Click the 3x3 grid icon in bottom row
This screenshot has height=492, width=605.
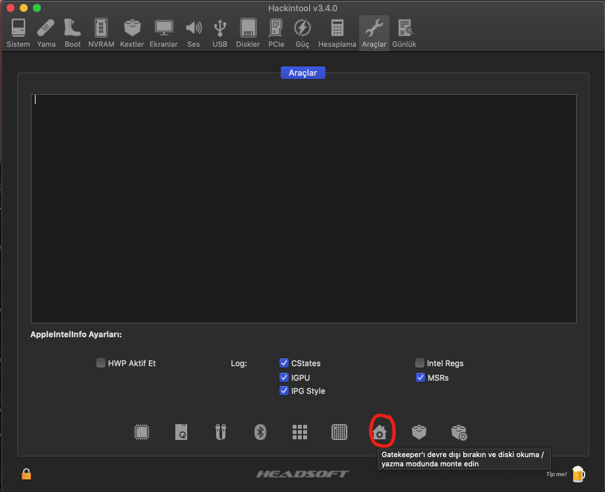[300, 432]
